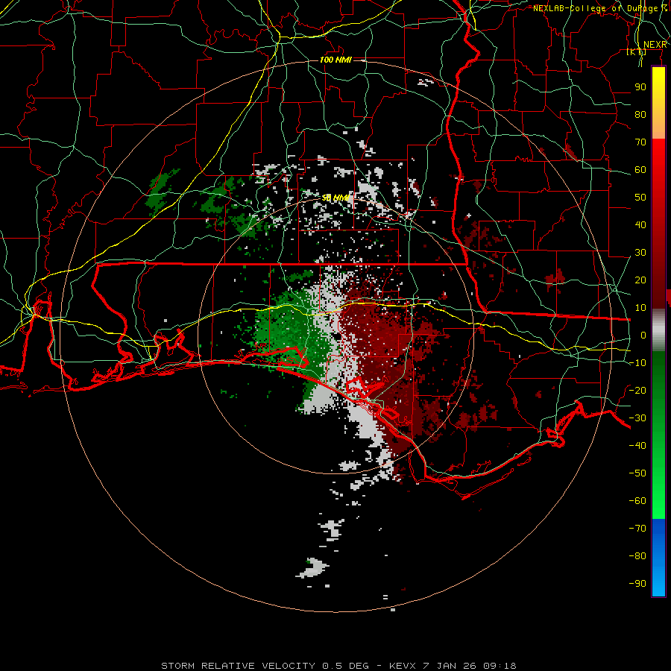
Task: Select the 70 value on velocity scale
Action: pyautogui.click(x=640, y=142)
